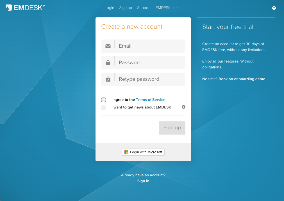Open Book an onboarding demo link
Viewport: 284px width, 201px height.
(x=242, y=79)
